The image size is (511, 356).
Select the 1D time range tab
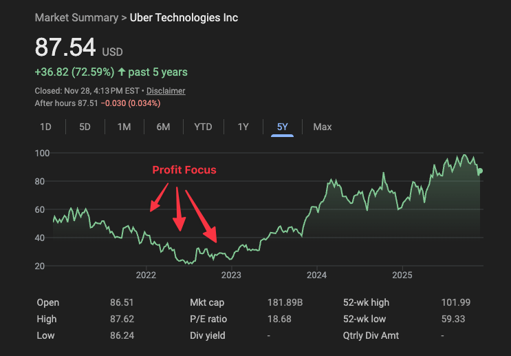click(x=45, y=127)
